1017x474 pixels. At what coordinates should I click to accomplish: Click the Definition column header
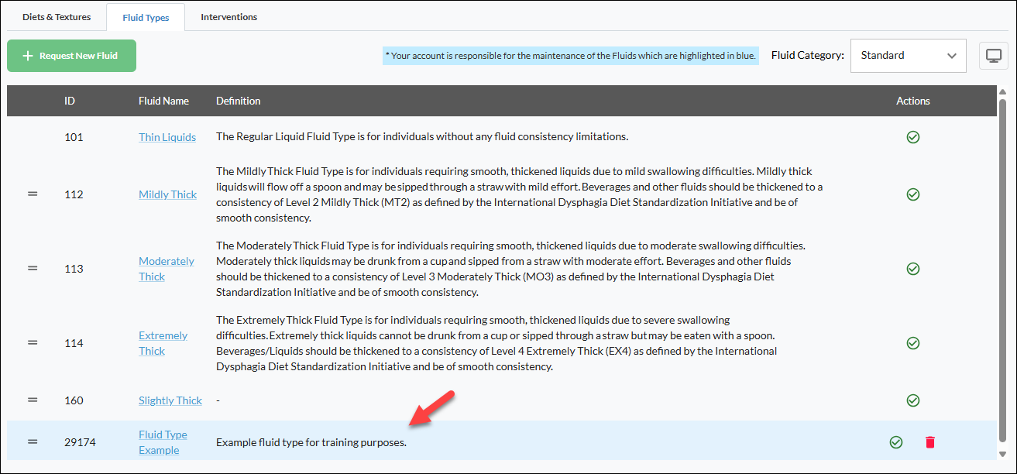239,101
